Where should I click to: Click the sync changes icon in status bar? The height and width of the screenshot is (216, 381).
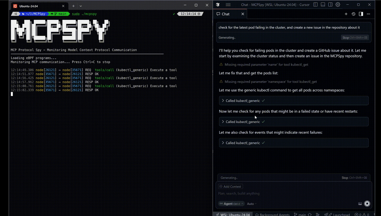[x=310, y=215]
